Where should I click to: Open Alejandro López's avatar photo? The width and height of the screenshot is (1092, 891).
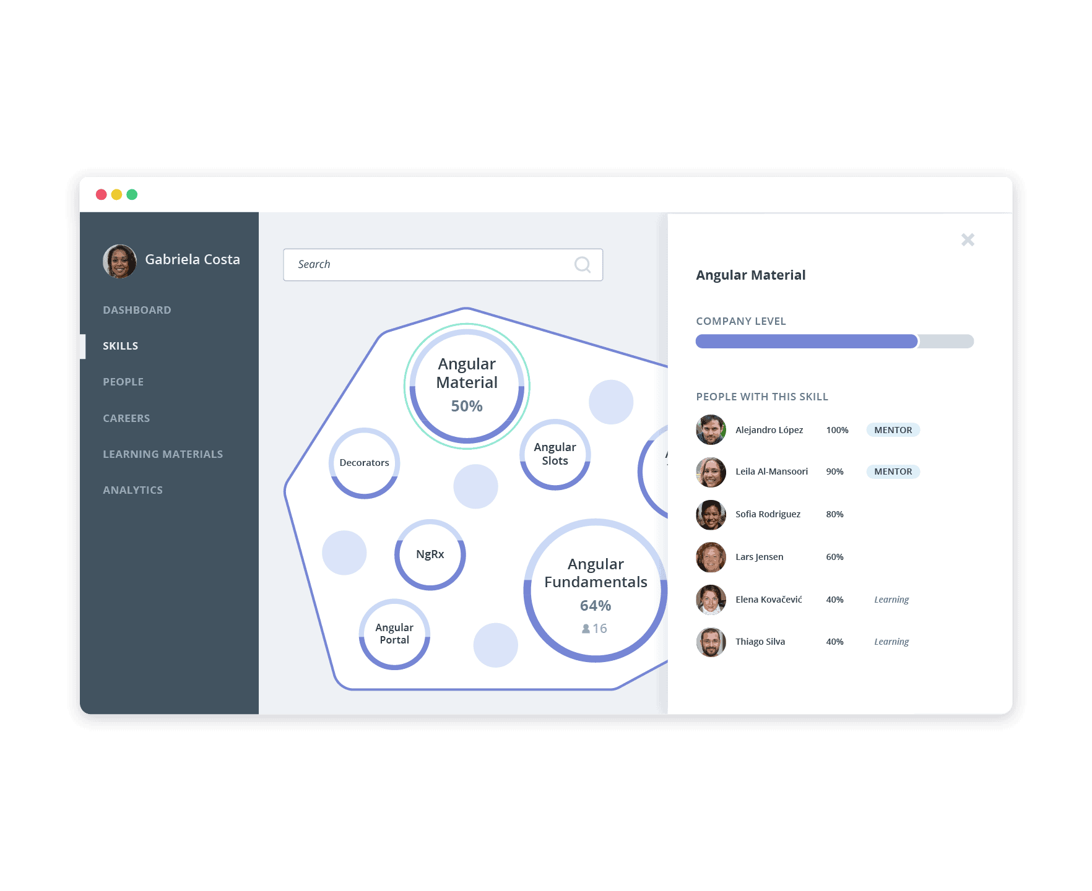711,430
